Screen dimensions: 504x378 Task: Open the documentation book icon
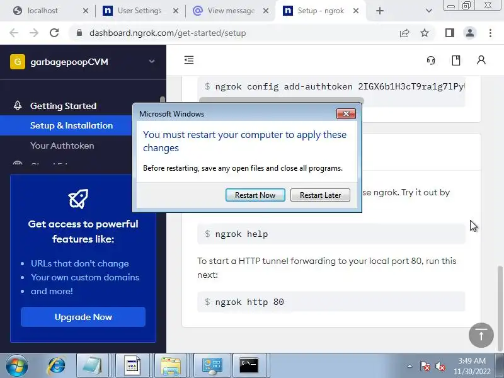pos(455,60)
